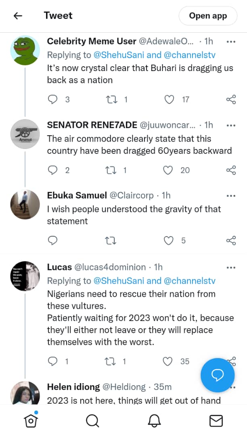Reply to Celebrity Meme User's tweet

[53, 99]
